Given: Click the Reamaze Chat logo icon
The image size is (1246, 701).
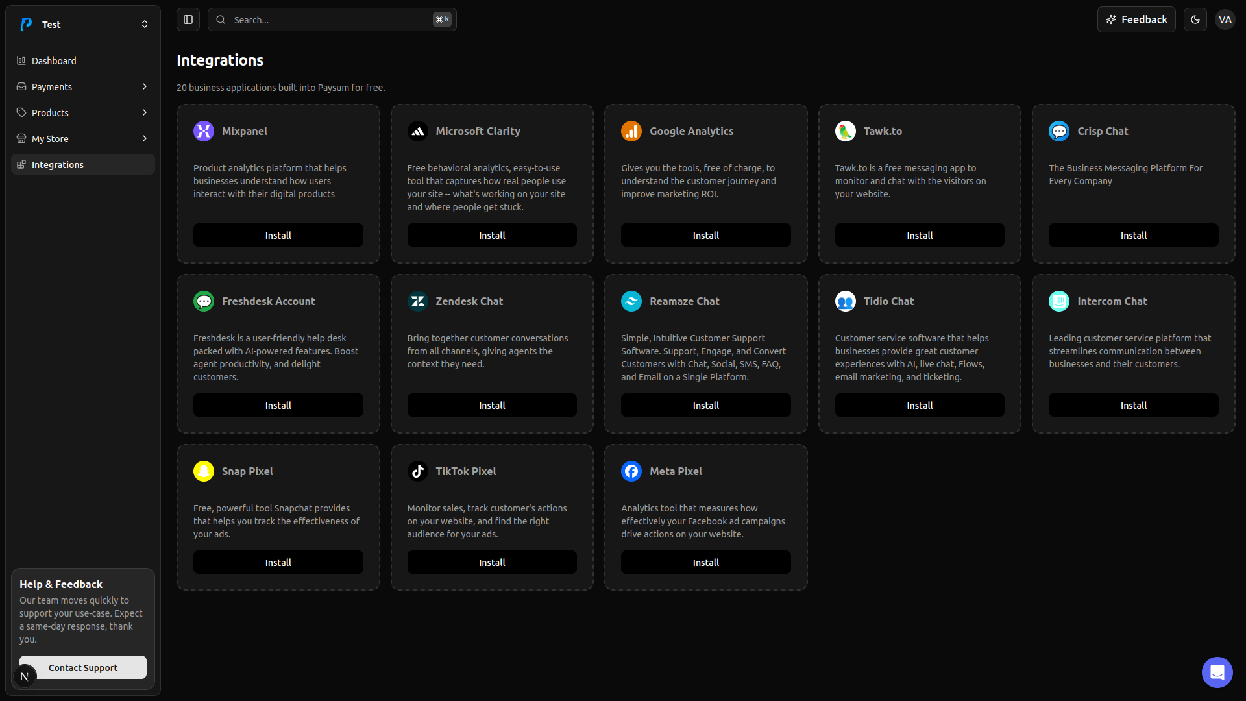Looking at the screenshot, I should (631, 301).
